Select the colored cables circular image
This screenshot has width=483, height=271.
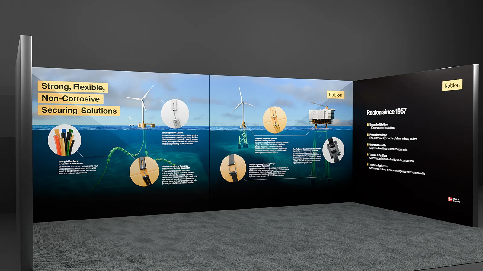pyautogui.click(x=64, y=140)
